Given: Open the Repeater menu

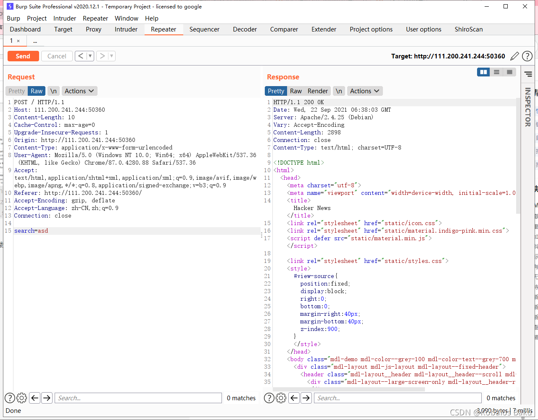Looking at the screenshot, I should pyautogui.click(x=95, y=18).
